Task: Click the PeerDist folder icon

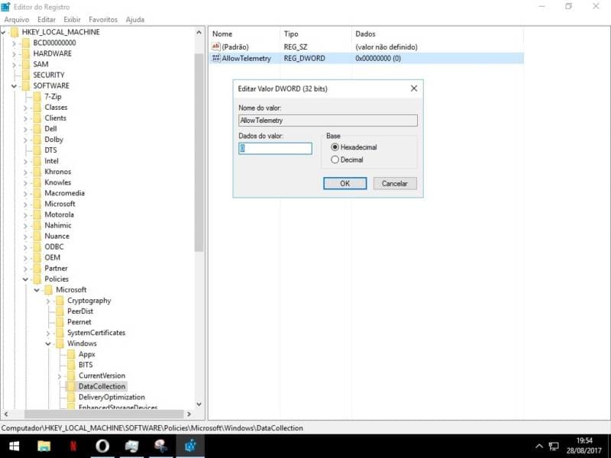Action: point(60,311)
